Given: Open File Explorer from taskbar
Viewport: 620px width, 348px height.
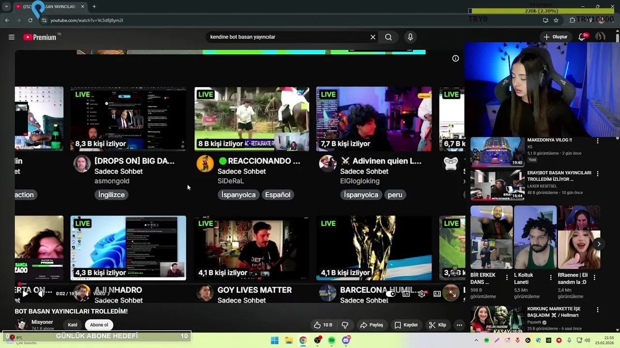Looking at the screenshot, I should click(289, 341).
